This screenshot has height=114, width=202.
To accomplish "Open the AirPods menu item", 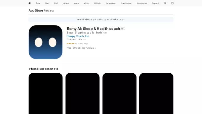I will (x=97, y=3).
